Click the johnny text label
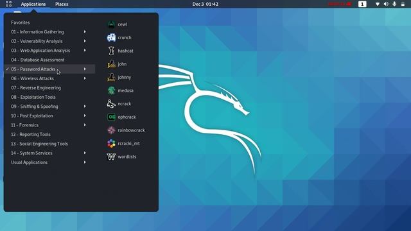Screen dimensions: 411x231 coord(124,77)
